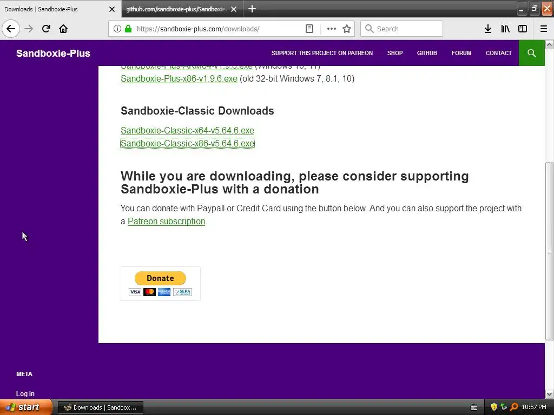This screenshot has height=415, width=554.
Task: Click the security shield tray icon
Action: click(x=494, y=407)
